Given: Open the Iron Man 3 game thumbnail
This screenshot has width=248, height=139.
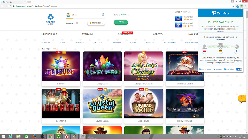Looking at the screenshot, I should tap(61, 104).
